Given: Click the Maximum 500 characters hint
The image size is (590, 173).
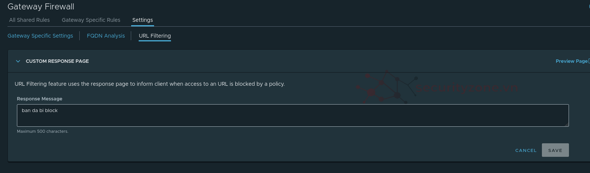Looking at the screenshot, I should click(42, 131).
